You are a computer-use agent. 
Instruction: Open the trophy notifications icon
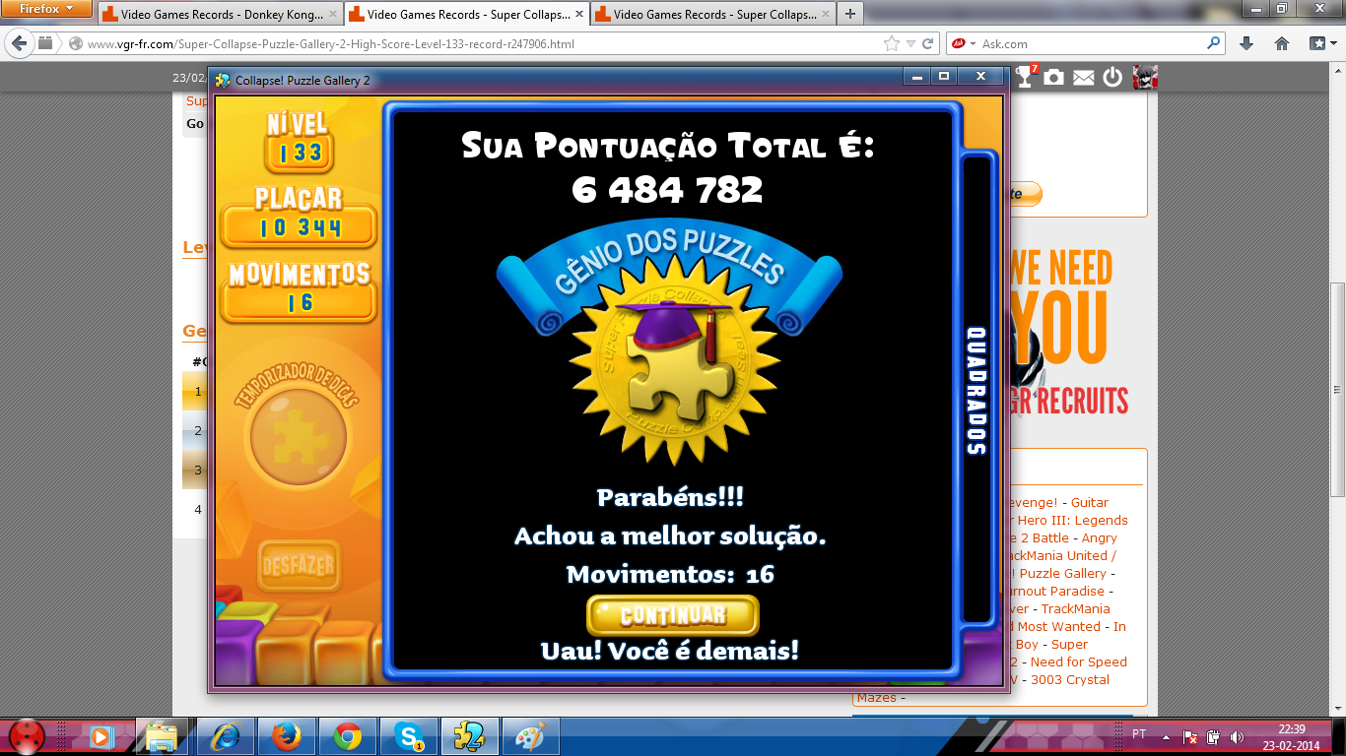click(1026, 77)
